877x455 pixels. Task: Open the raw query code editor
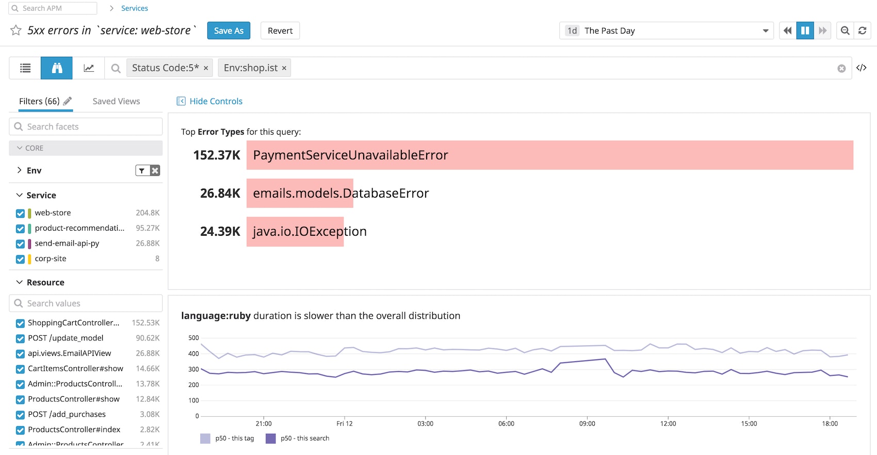tap(862, 68)
